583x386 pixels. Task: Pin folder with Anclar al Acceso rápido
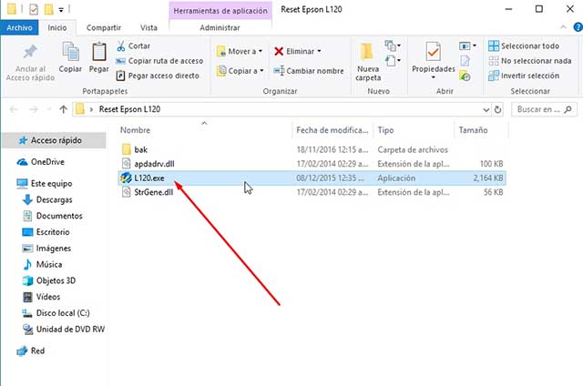30,63
